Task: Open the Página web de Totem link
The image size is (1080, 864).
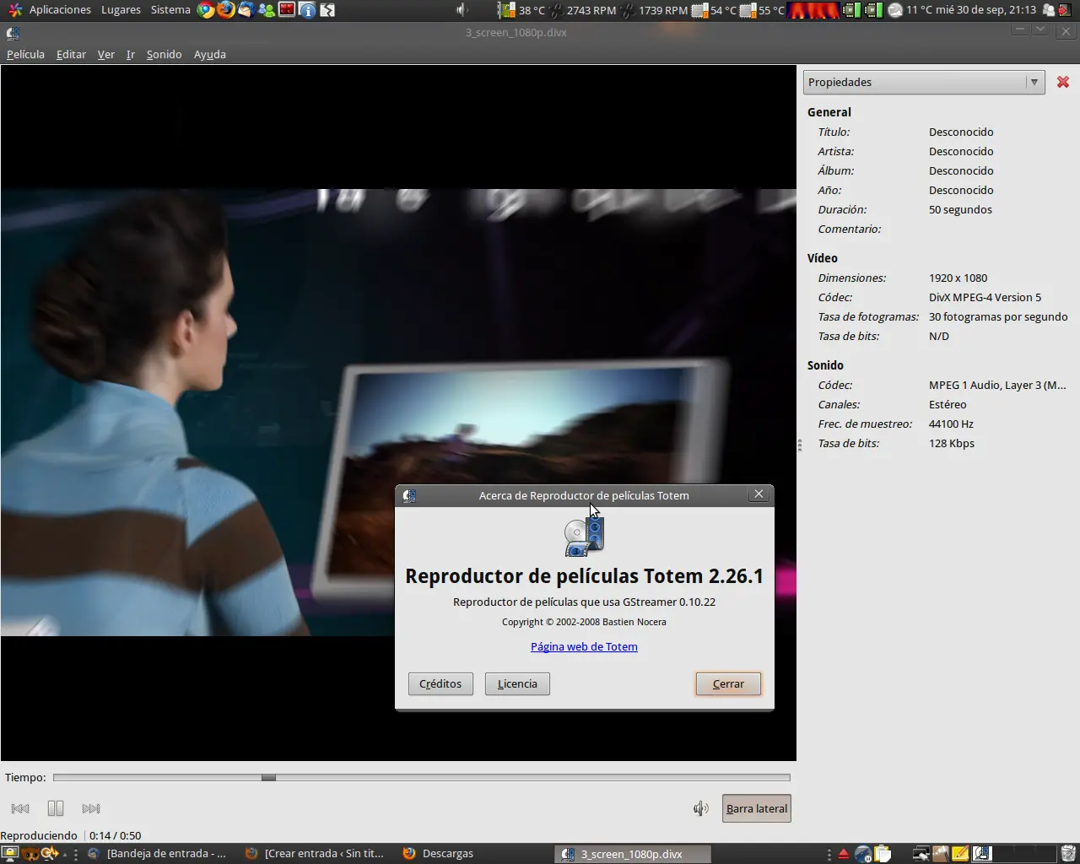Action: (x=584, y=646)
